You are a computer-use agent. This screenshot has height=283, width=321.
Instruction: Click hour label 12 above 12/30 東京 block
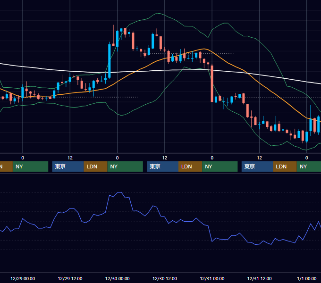165,158
